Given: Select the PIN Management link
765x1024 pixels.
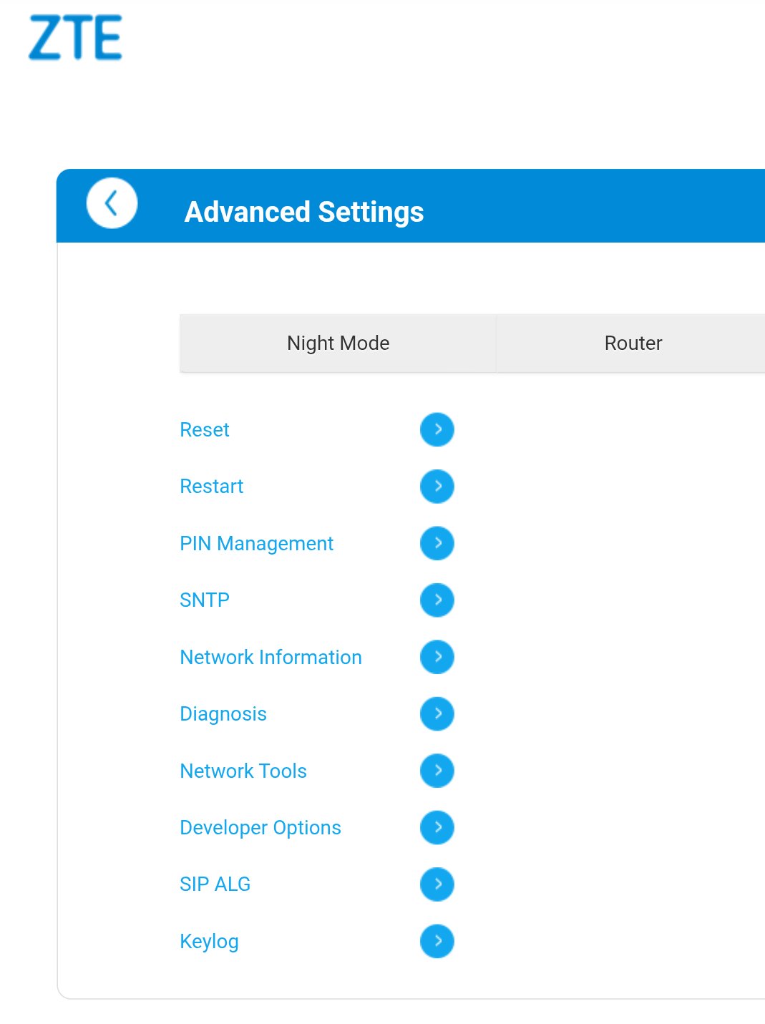Looking at the screenshot, I should coord(256,543).
